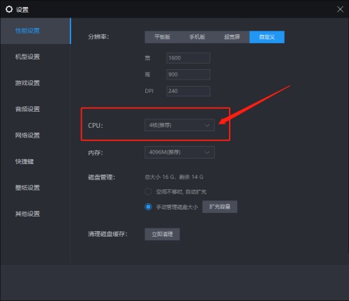Choose the 平板版 resolution tab
The image size is (349, 301).
pos(162,37)
